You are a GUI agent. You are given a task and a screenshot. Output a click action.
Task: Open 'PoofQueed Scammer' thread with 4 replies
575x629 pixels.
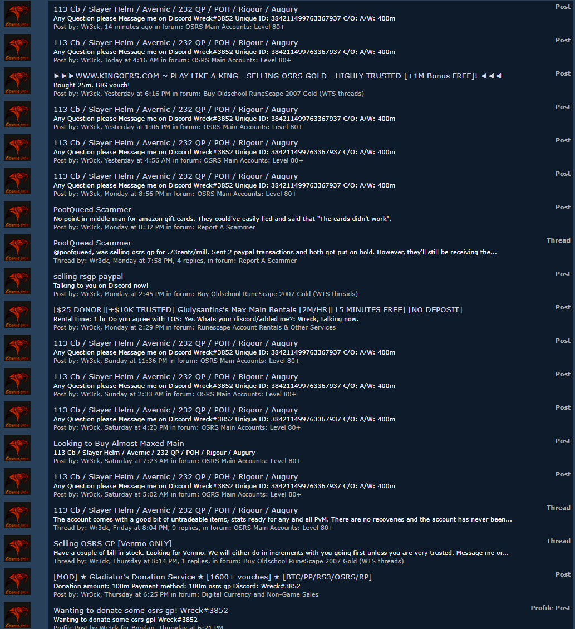[x=92, y=243]
